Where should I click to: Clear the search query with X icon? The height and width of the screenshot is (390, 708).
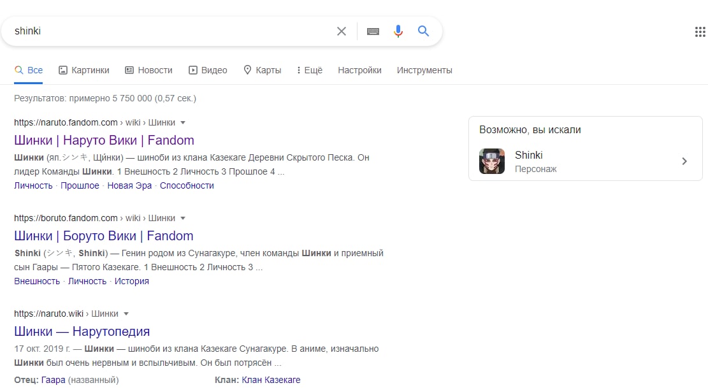342,31
